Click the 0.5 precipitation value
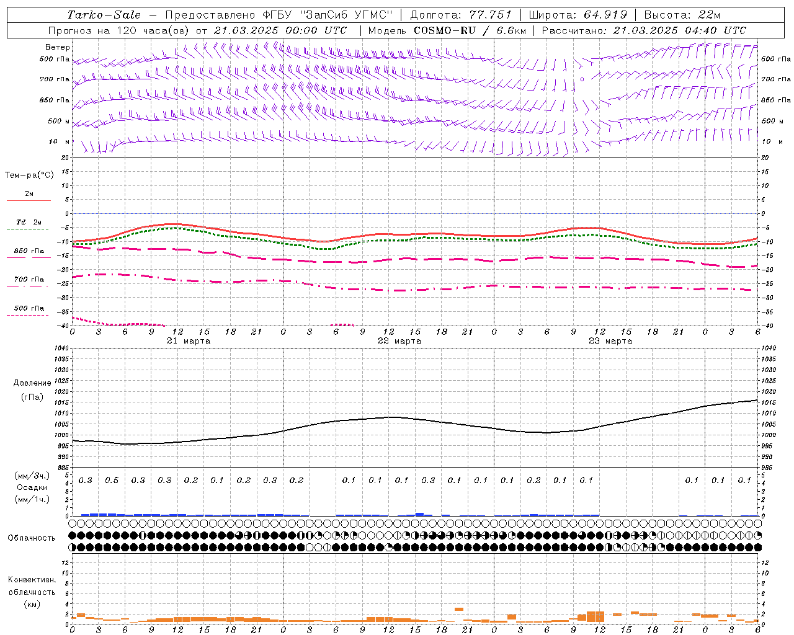The height and width of the screenshot is (635, 794). (112, 480)
